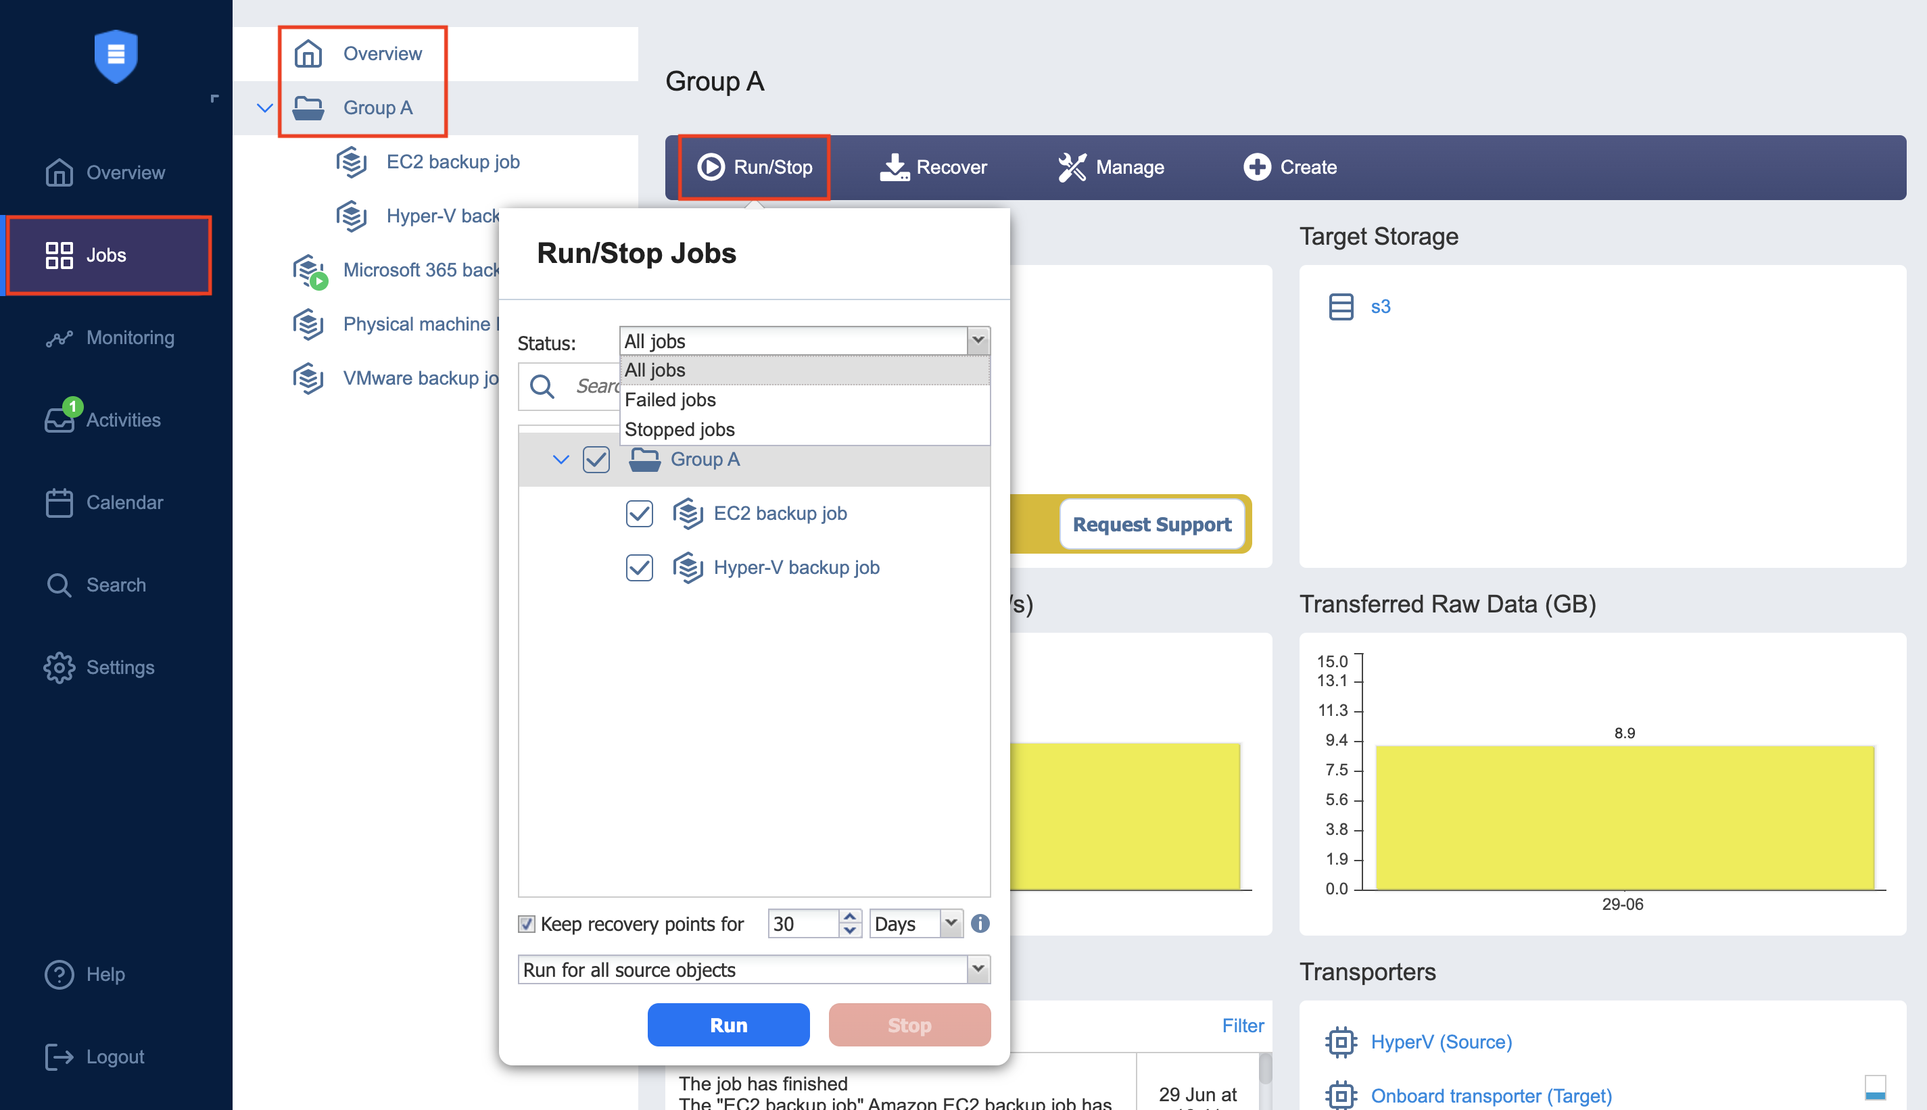Click the s3 storage icon
Screen dimensions: 1927x1110
tap(1341, 306)
